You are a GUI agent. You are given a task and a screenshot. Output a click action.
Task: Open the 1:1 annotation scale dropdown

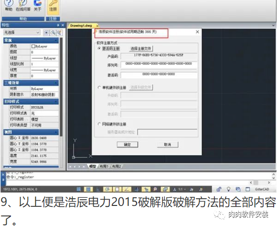[x=182, y=189]
